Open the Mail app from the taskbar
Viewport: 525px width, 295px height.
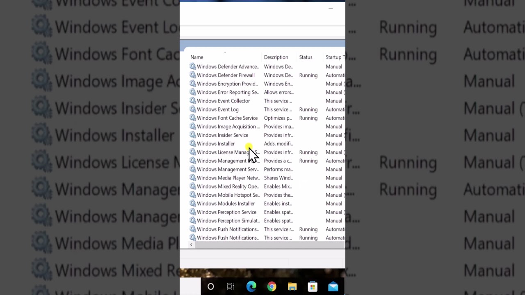tap(333, 286)
